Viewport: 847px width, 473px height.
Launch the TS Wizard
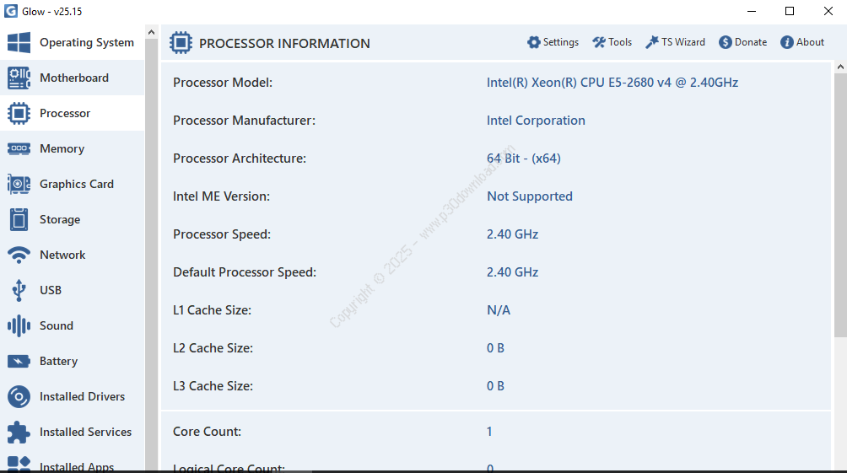click(x=676, y=42)
